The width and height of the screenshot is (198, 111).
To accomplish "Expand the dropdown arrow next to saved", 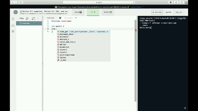I will (x=76, y=18).
